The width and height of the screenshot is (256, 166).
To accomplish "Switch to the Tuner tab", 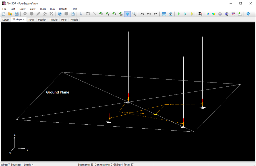I will (x=31, y=20).
